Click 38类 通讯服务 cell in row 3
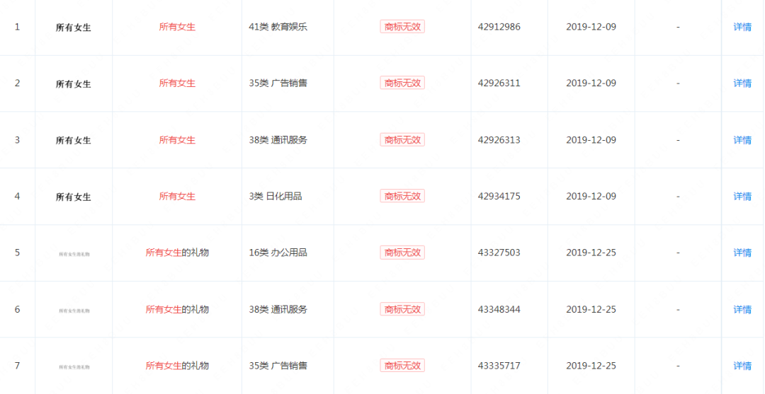The width and height of the screenshot is (765, 394). click(x=278, y=140)
